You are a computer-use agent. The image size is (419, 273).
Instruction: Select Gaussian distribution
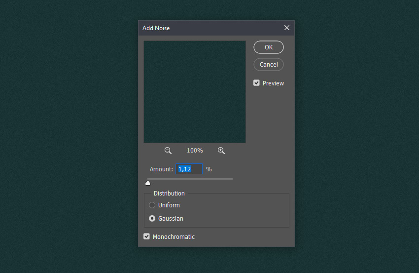(x=152, y=218)
